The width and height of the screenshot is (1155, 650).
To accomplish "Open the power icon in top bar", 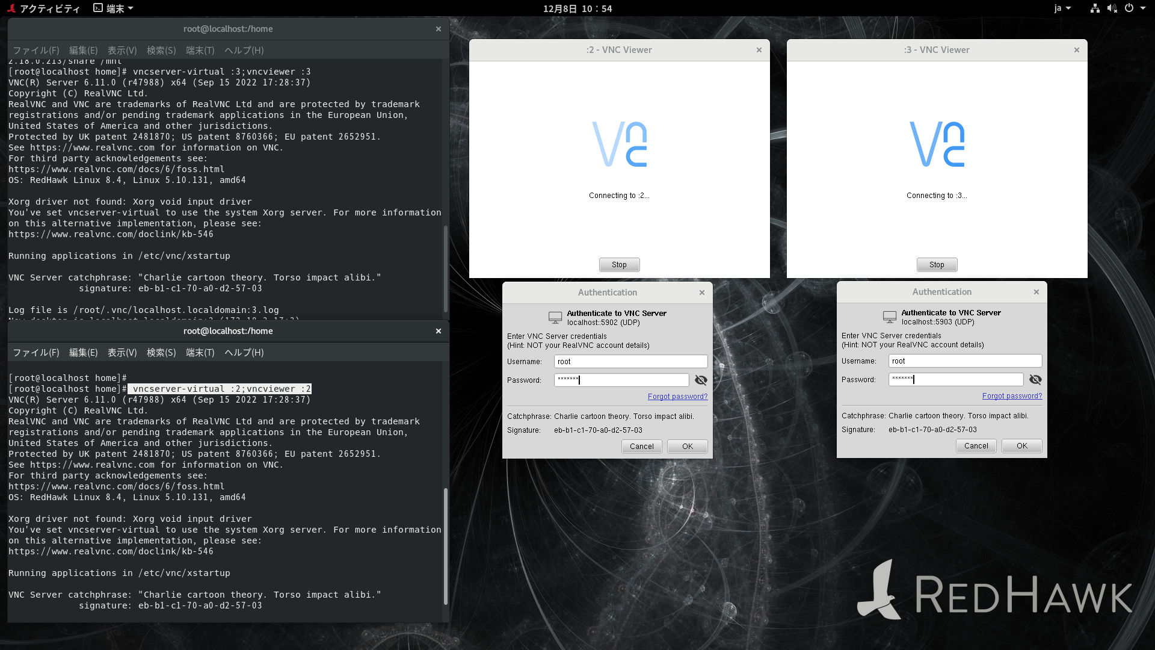I will pos(1129,8).
